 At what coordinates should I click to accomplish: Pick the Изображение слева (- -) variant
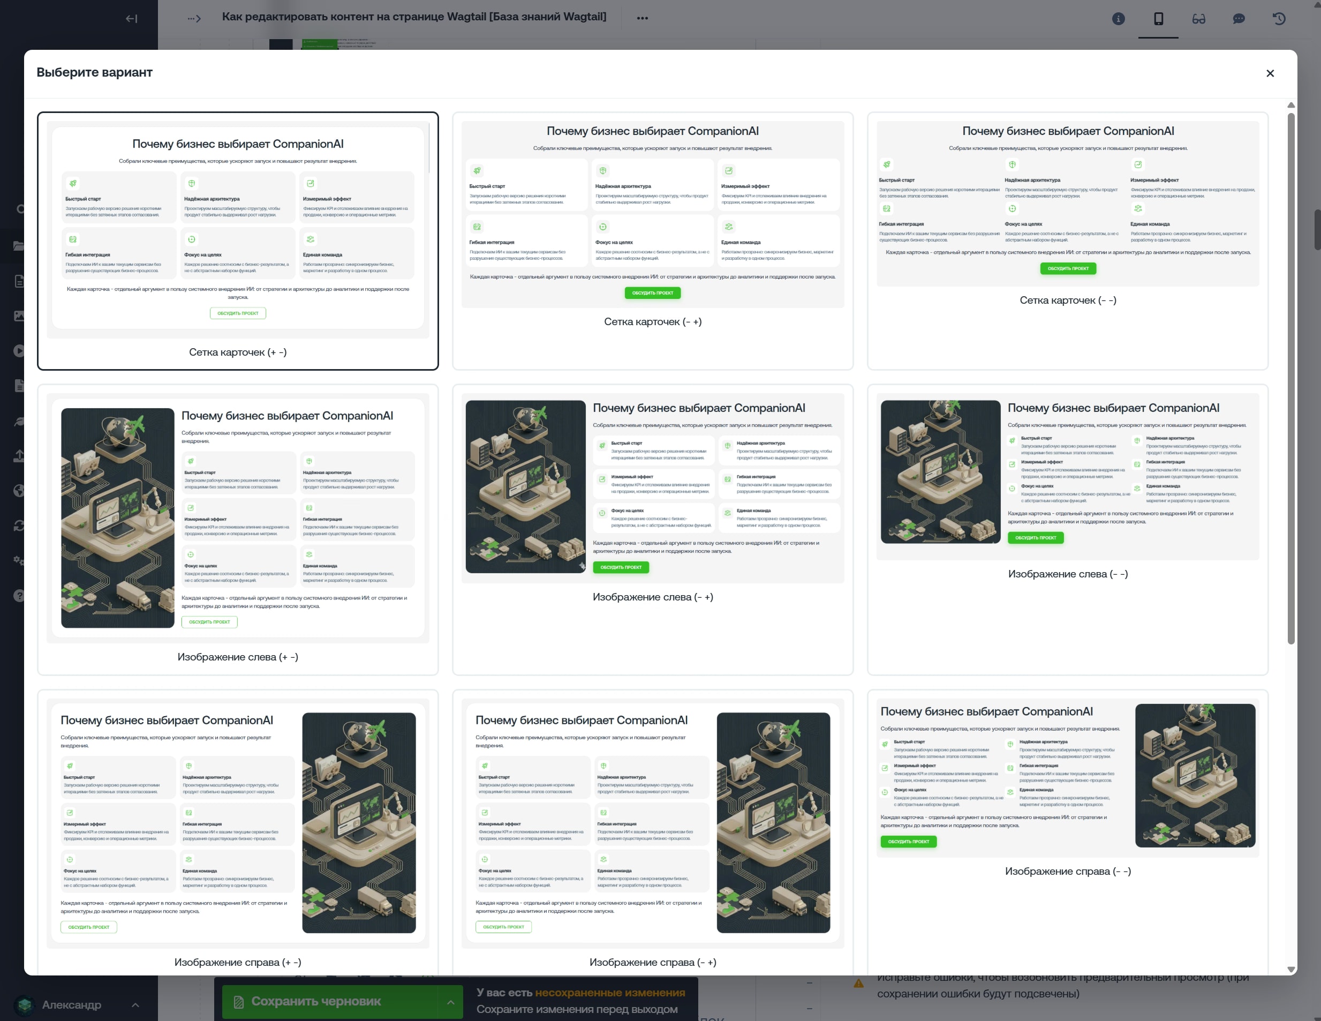pyautogui.click(x=1068, y=530)
